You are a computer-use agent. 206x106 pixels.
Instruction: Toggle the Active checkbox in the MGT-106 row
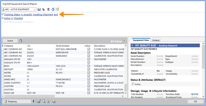(89, 93)
